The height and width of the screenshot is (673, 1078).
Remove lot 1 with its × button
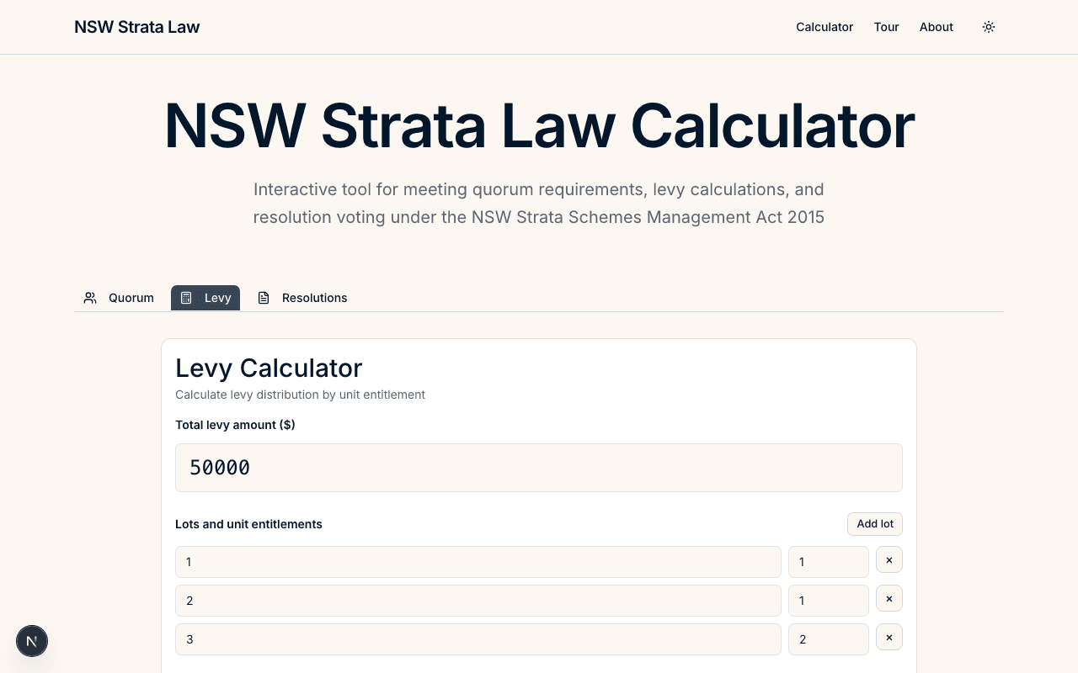tap(889, 560)
